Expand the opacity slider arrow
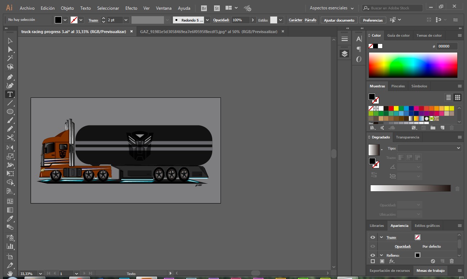This screenshot has width=467, height=279. click(253, 20)
